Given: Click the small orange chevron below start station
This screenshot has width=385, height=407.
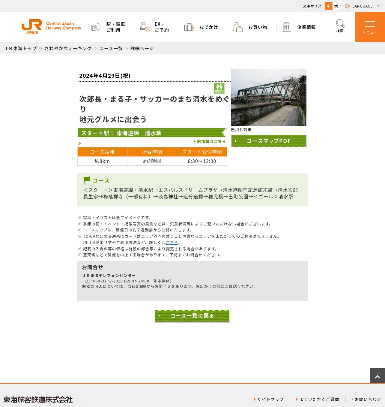Looking at the screenshot, I should point(80,143).
